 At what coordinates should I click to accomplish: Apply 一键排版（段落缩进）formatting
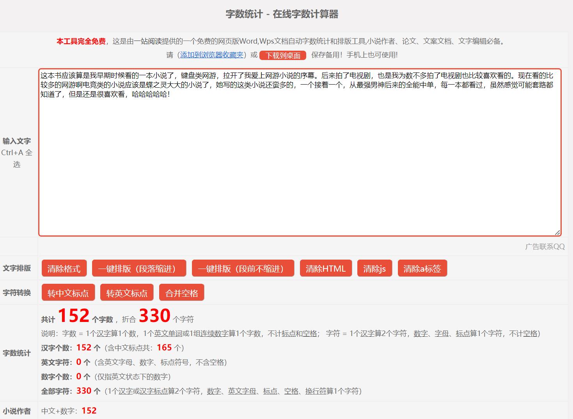point(139,269)
